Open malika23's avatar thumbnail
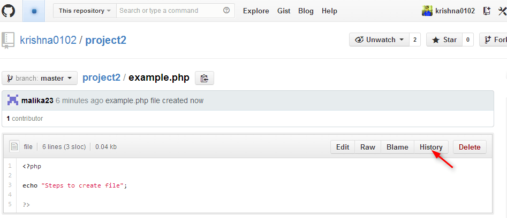This screenshot has width=507, height=218. tap(13, 100)
